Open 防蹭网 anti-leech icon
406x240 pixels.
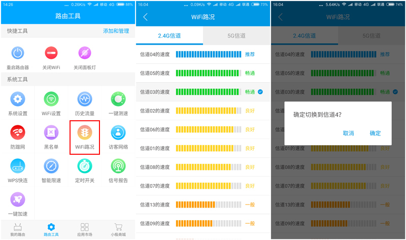point(17,133)
